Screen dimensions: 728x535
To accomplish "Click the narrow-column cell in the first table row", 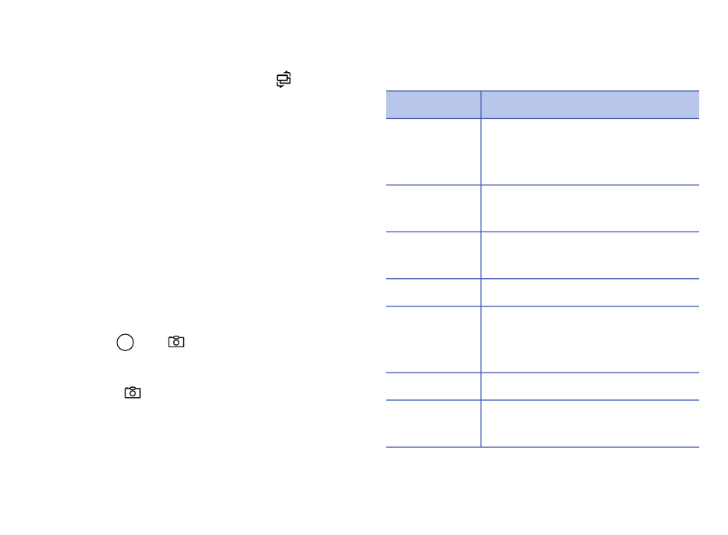I will coord(433,152).
